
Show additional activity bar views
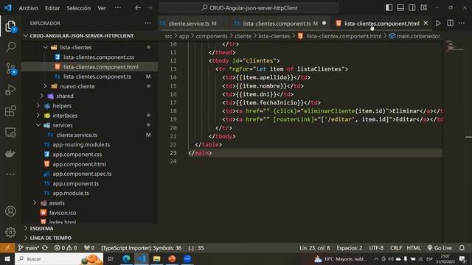coord(10,174)
